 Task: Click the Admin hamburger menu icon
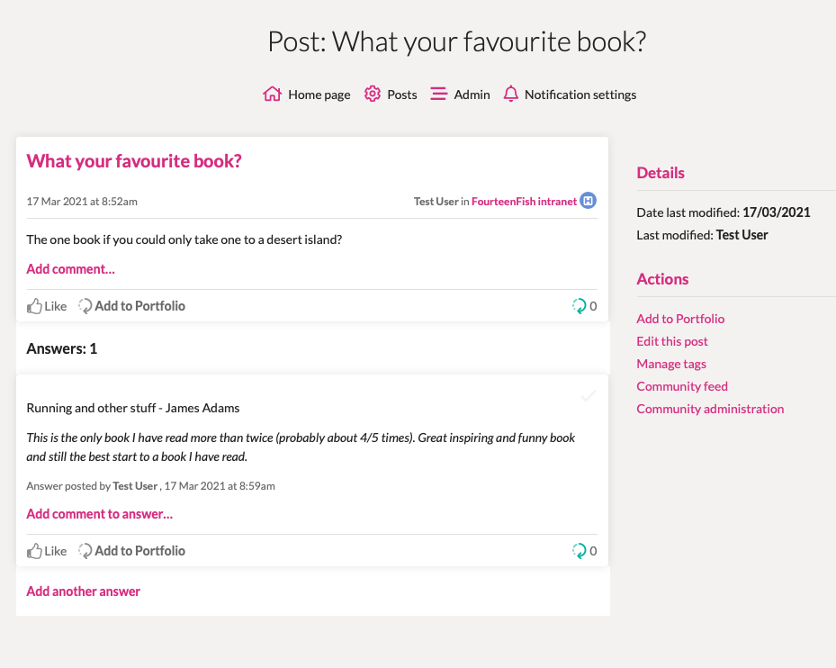pos(439,94)
